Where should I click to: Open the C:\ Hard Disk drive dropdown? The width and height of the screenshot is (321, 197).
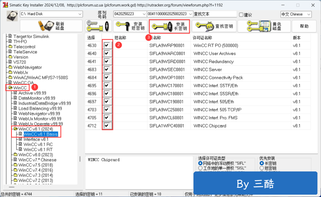tap(80, 14)
